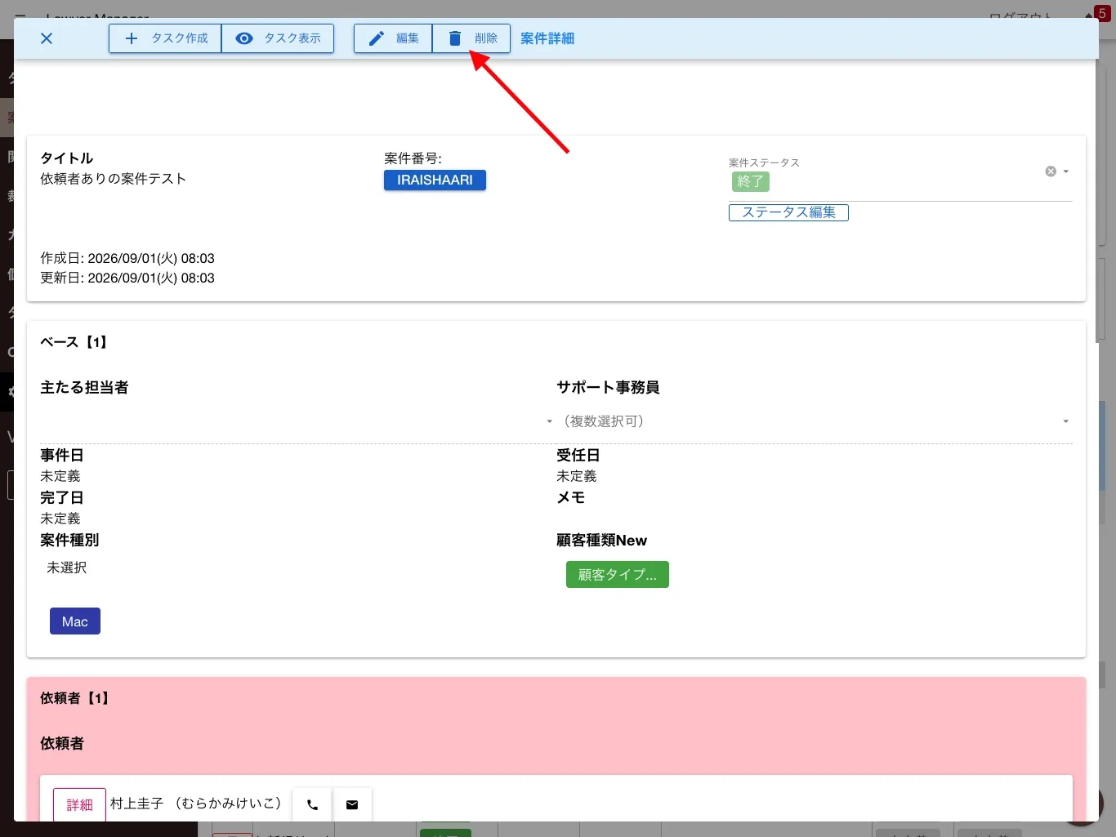Click the 未選択 value under 案件種別
Viewport: 1116px width, 837px height.
coord(67,568)
